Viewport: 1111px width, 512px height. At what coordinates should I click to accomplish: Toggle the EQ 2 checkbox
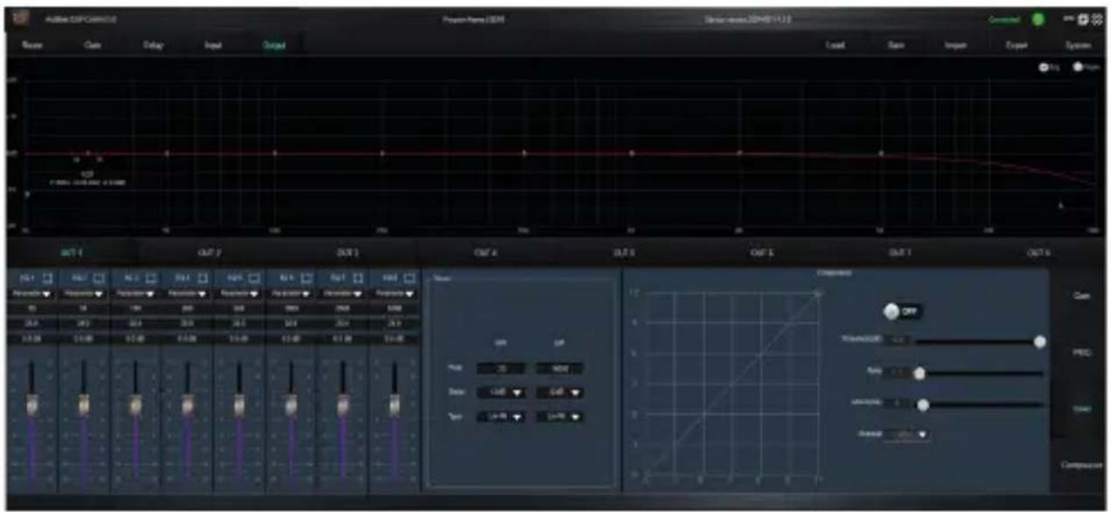click(99, 277)
